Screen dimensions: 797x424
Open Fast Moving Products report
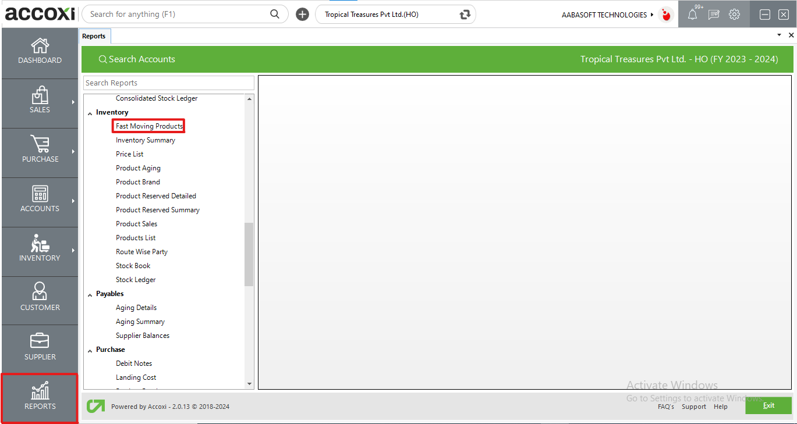pyautogui.click(x=149, y=126)
